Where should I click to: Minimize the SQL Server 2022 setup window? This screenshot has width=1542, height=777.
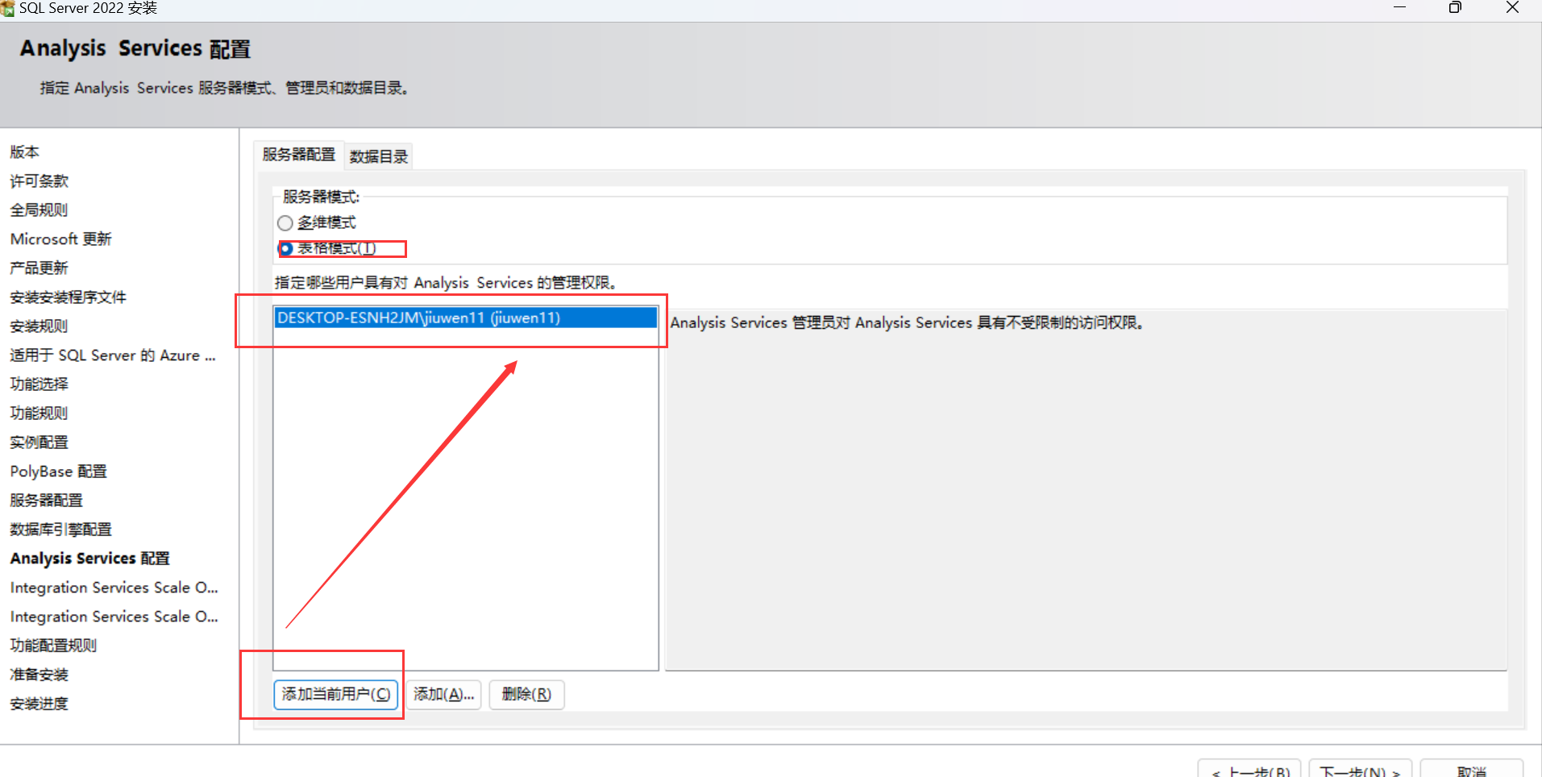point(1400,7)
